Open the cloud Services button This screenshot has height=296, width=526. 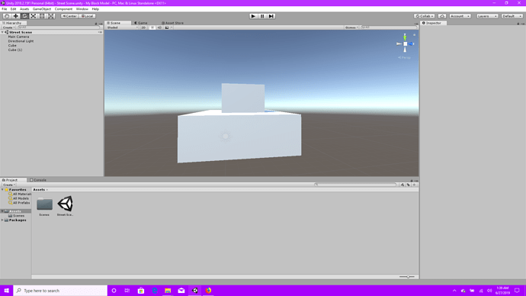tap(442, 16)
